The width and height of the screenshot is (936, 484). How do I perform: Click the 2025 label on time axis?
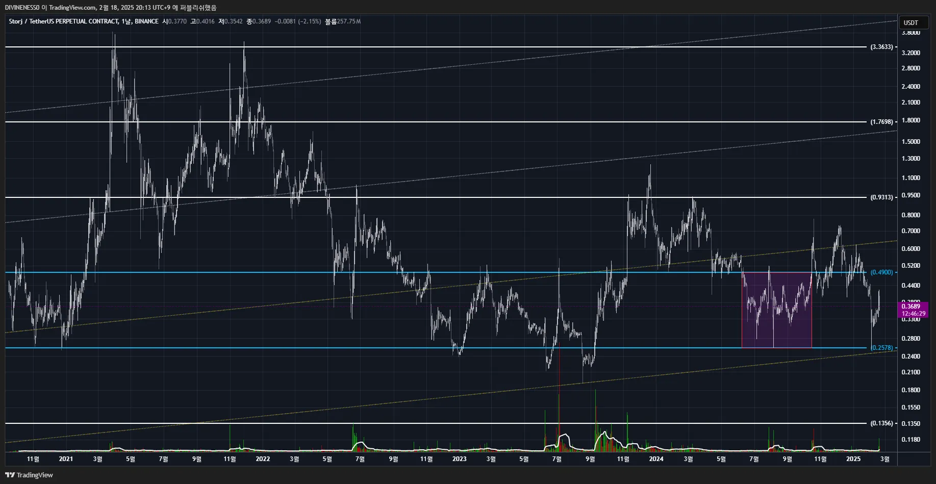click(x=853, y=459)
